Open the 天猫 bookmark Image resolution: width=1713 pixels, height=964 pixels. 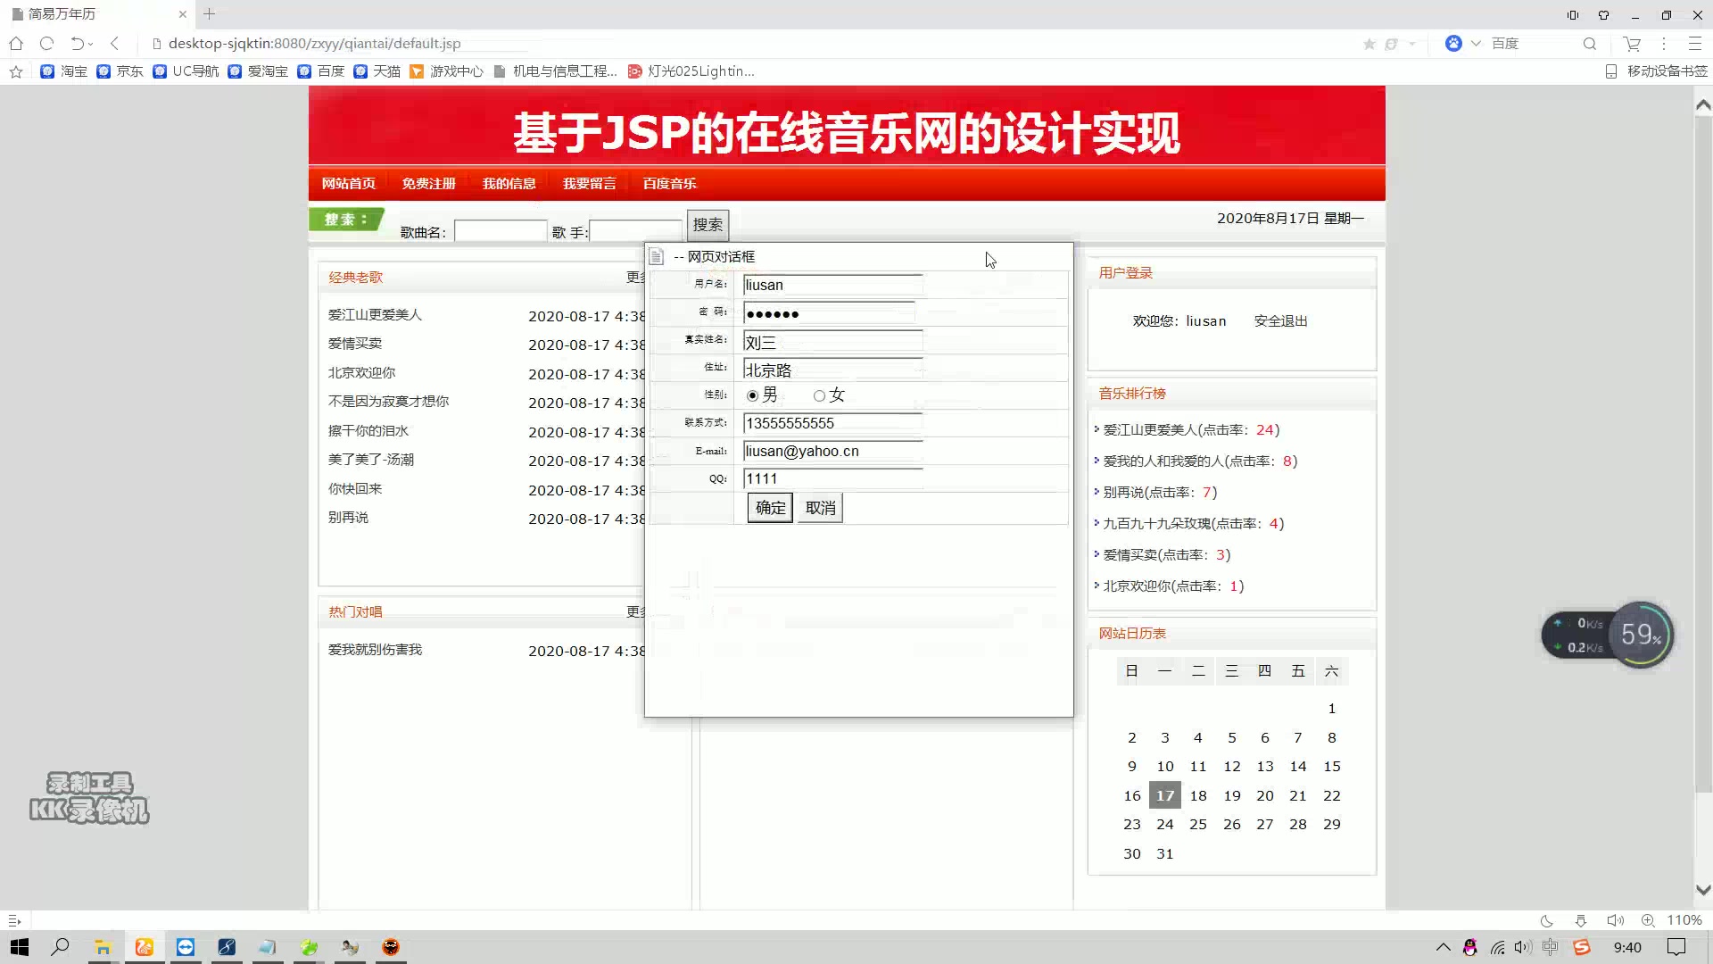377,71
